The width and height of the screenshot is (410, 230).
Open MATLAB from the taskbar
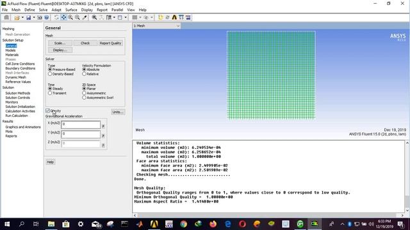point(140,224)
